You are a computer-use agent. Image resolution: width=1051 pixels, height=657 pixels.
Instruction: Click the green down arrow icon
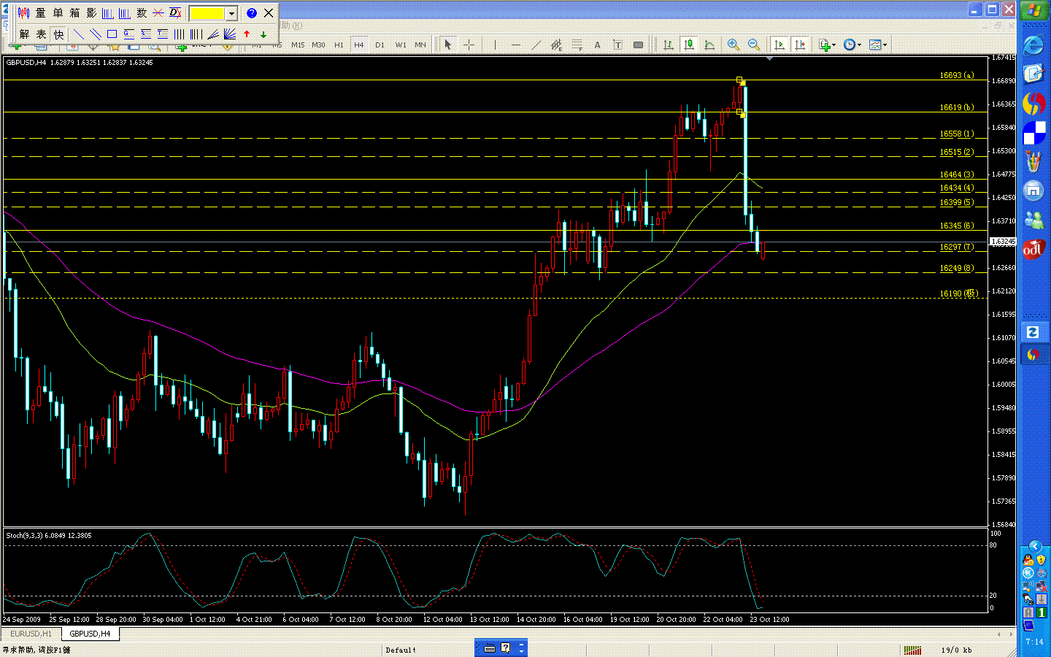263,34
